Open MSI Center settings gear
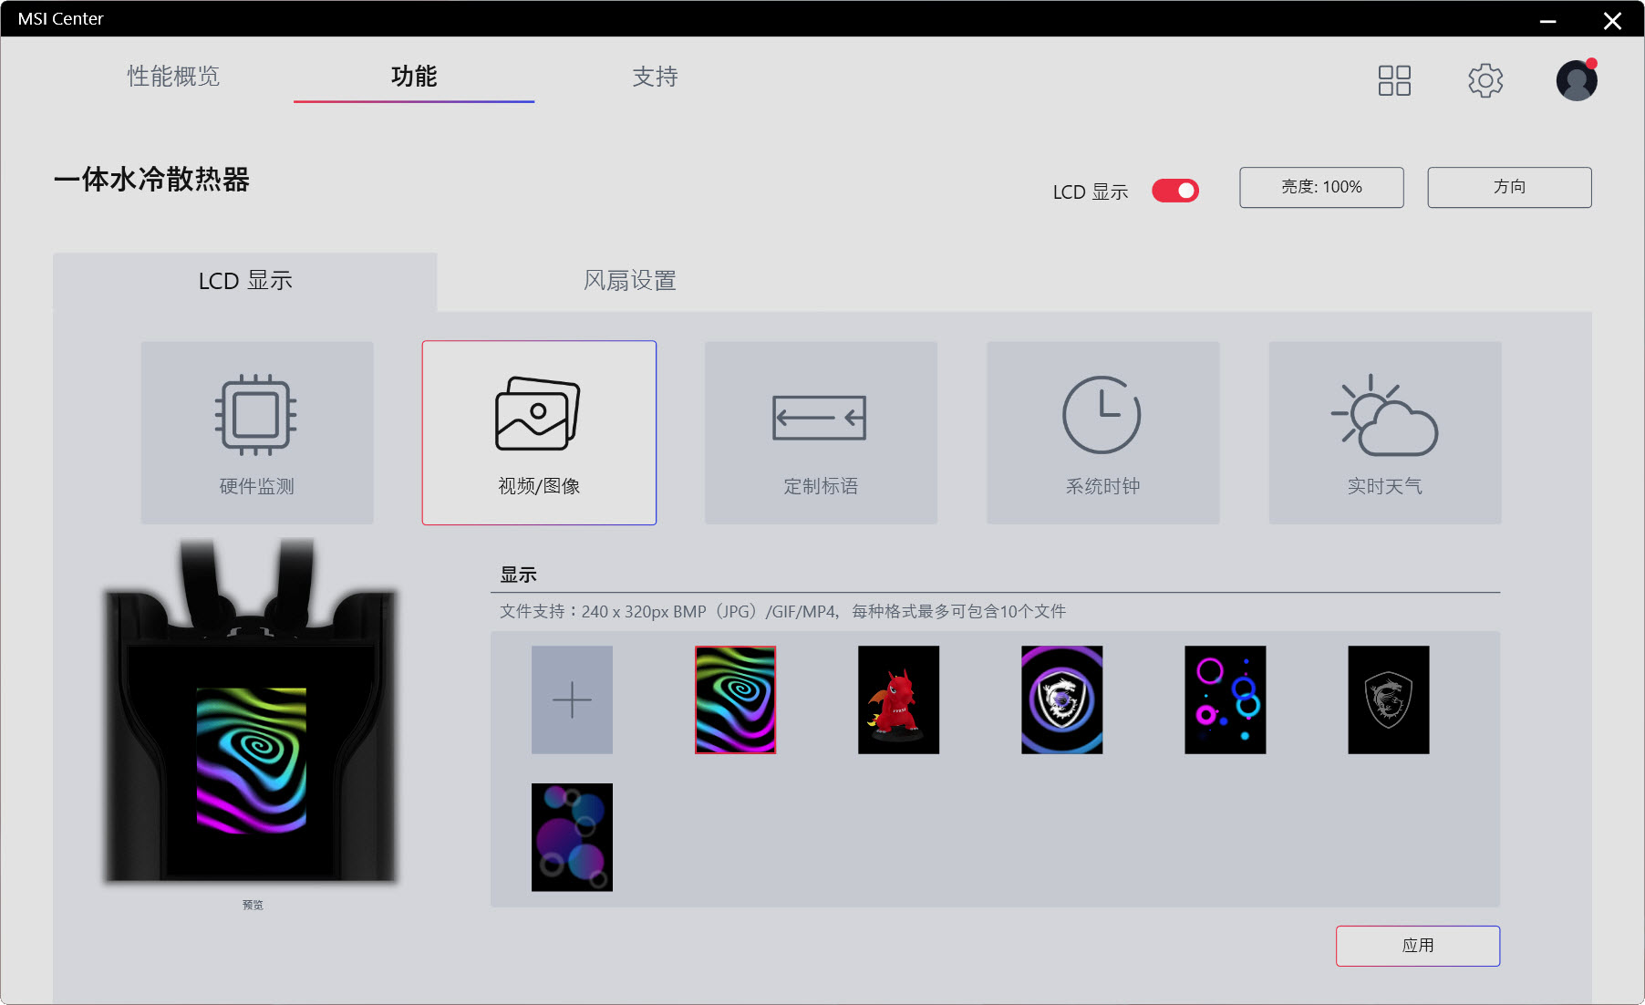This screenshot has height=1005, width=1645. coord(1485,80)
